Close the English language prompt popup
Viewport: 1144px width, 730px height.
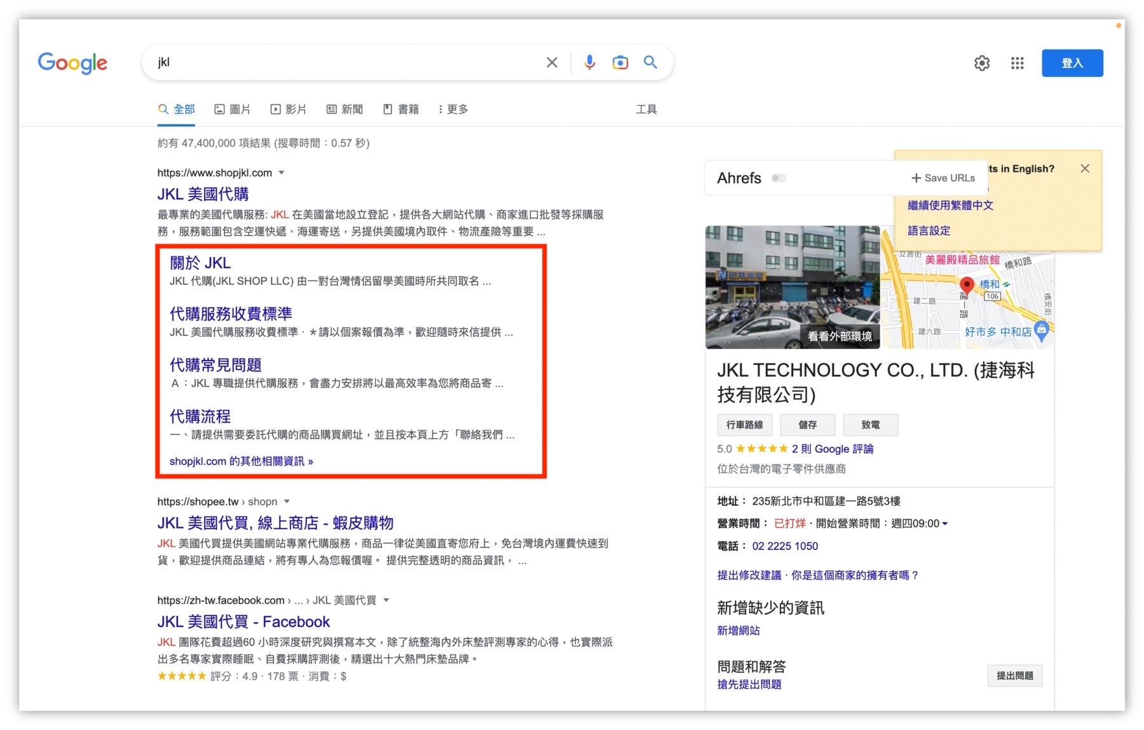point(1084,169)
